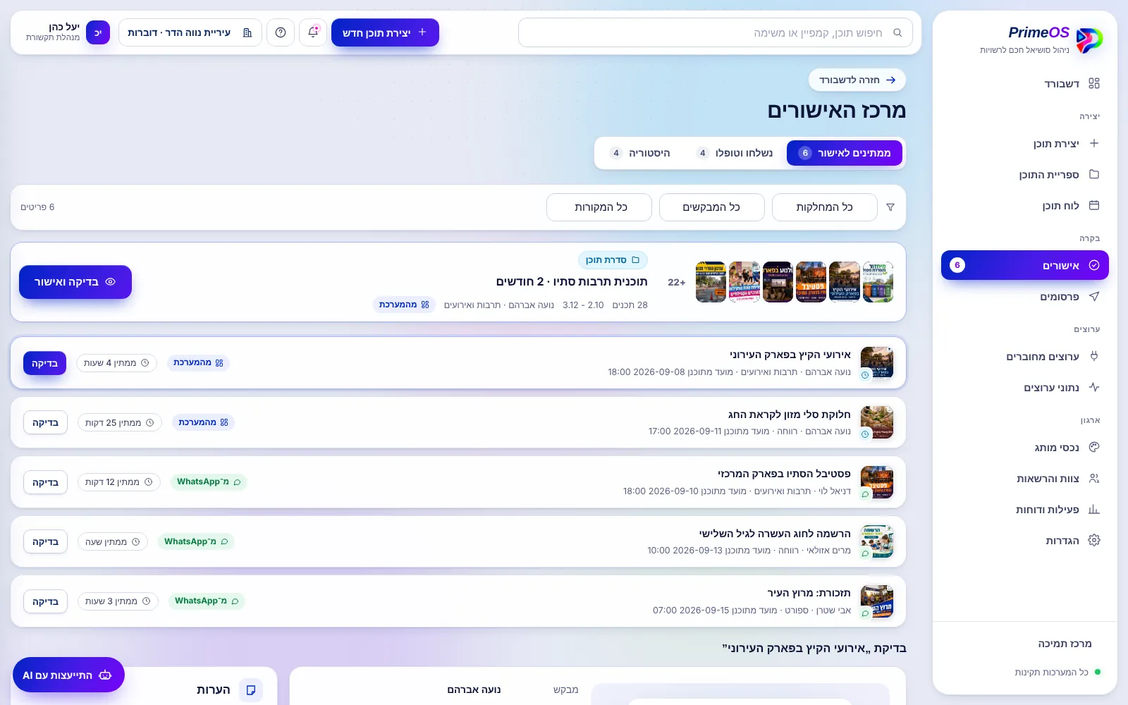Click the הערה note icon

(x=251, y=689)
